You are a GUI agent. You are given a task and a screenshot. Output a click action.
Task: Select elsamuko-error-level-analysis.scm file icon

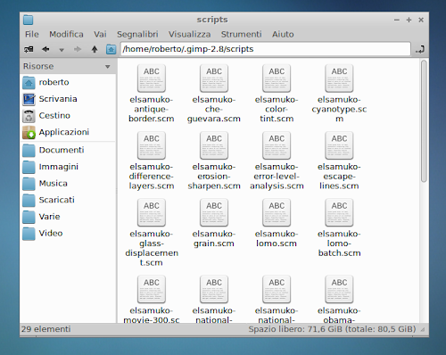(x=277, y=145)
